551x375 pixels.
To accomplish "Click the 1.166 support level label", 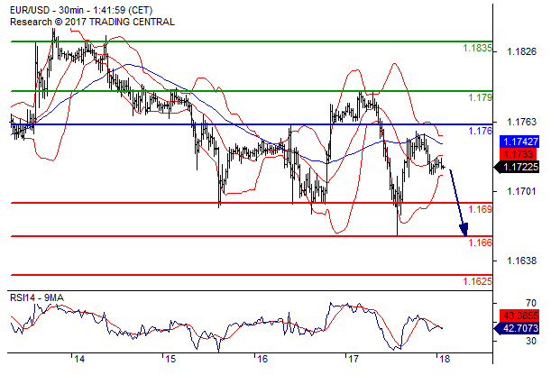I will [x=480, y=242].
